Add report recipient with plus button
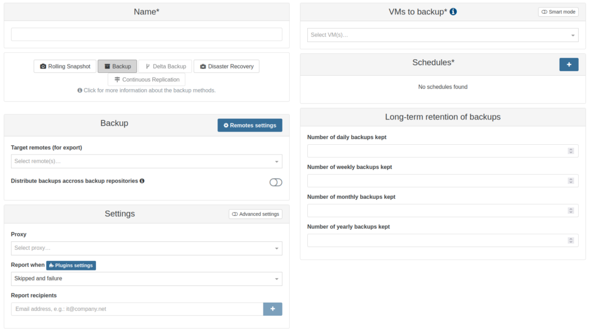The image size is (589, 332). 273,309
